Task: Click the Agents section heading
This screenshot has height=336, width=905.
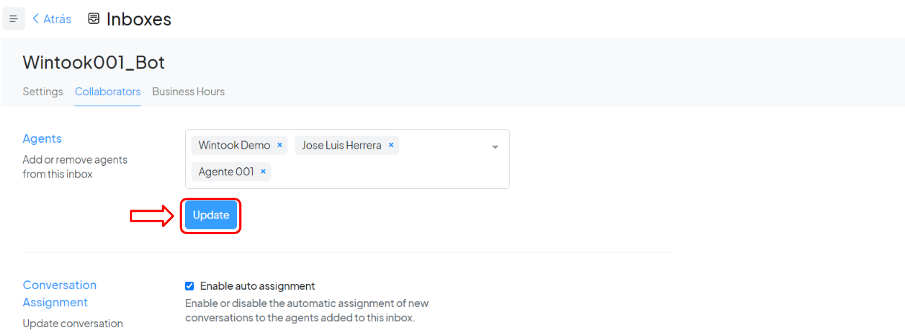Action: [42, 139]
